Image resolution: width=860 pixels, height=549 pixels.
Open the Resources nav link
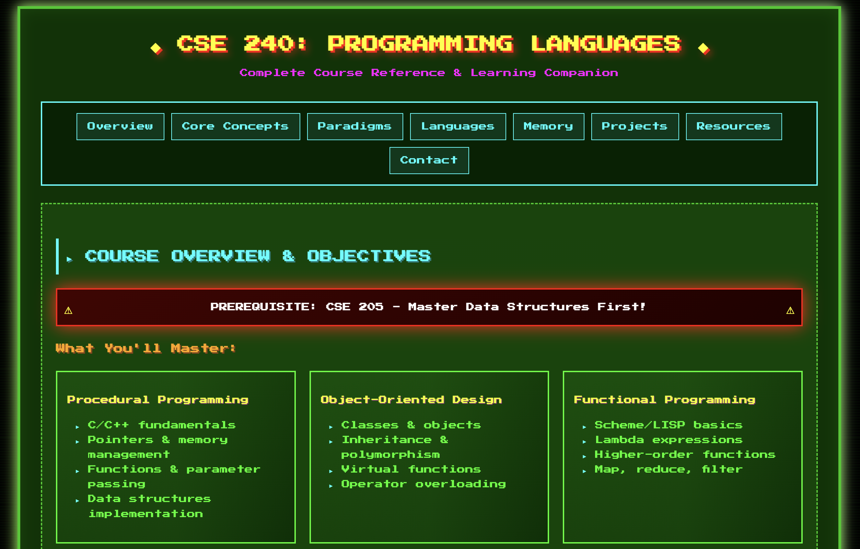point(734,127)
